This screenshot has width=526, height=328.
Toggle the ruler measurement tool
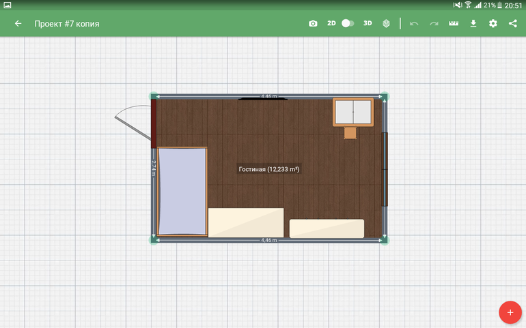[x=454, y=23]
